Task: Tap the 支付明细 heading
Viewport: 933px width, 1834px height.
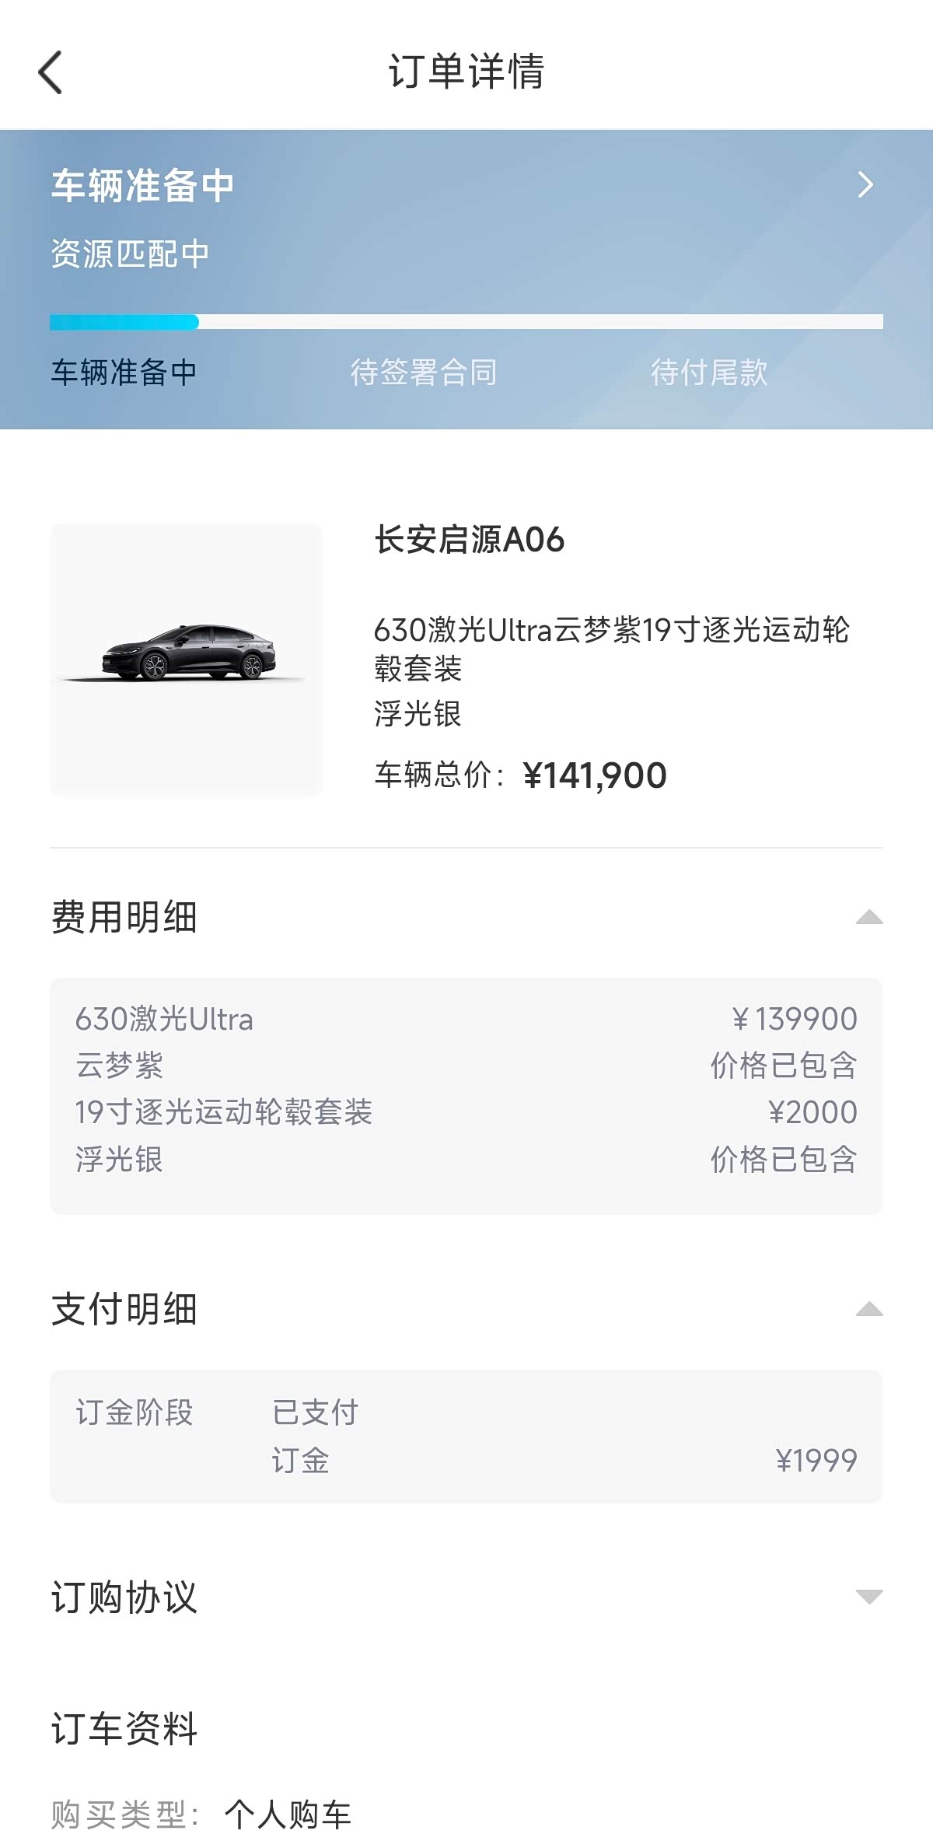Action: click(x=124, y=1310)
